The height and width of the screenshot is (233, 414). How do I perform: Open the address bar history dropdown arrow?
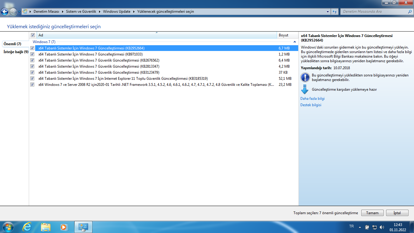pos(328,12)
